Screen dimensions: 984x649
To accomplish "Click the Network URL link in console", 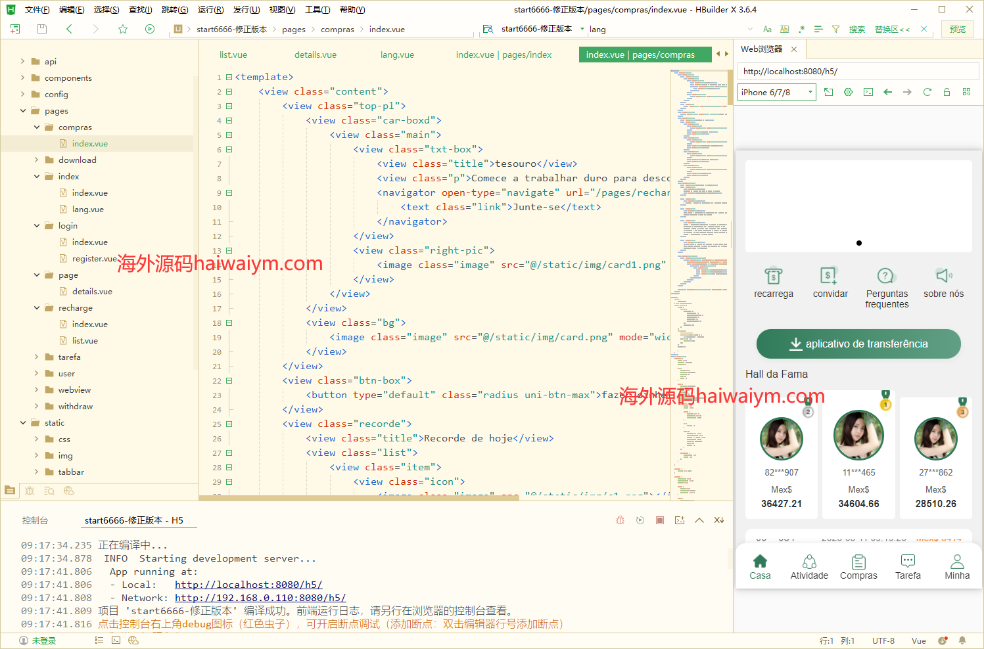I will [260, 598].
